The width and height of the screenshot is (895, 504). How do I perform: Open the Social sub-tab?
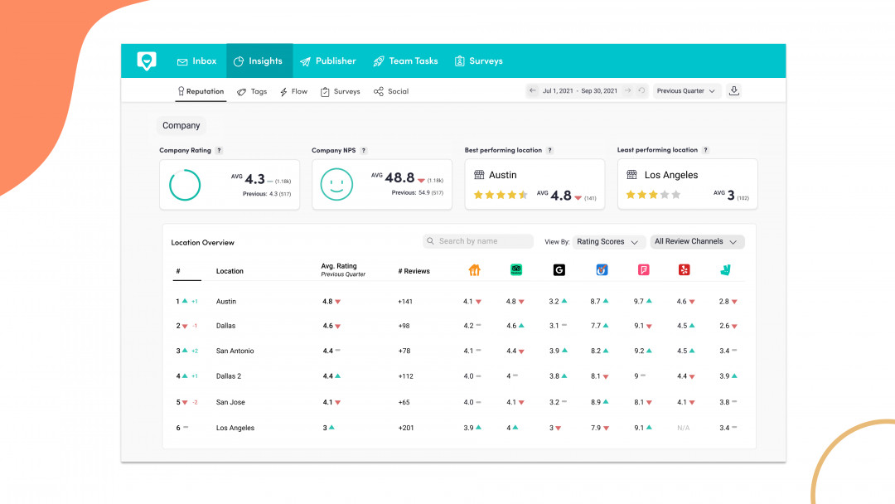[x=391, y=91]
